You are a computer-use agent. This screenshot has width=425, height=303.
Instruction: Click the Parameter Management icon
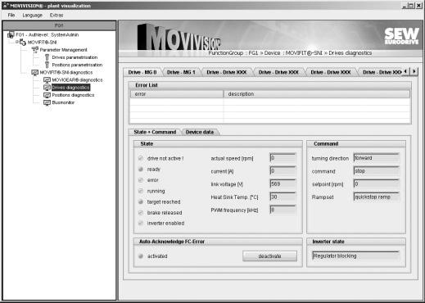coord(35,50)
